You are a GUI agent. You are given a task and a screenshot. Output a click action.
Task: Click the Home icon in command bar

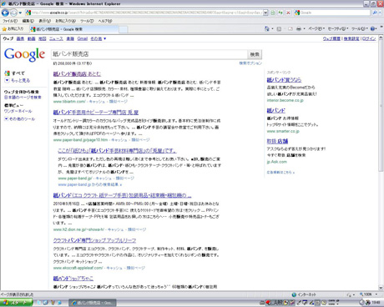click(x=266, y=28)
